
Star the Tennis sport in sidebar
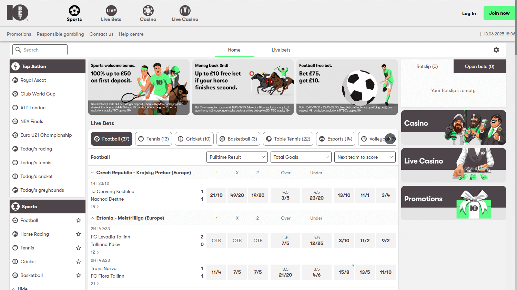(x=78, y=248)
